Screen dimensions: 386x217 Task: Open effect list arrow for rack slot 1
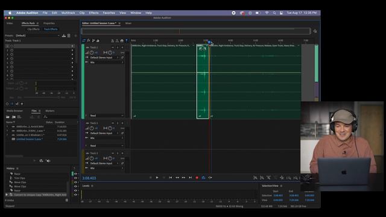(72, 46)
